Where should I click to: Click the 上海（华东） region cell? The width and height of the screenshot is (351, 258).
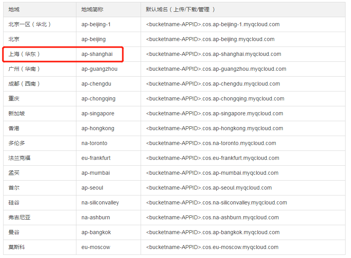point(24,54)
